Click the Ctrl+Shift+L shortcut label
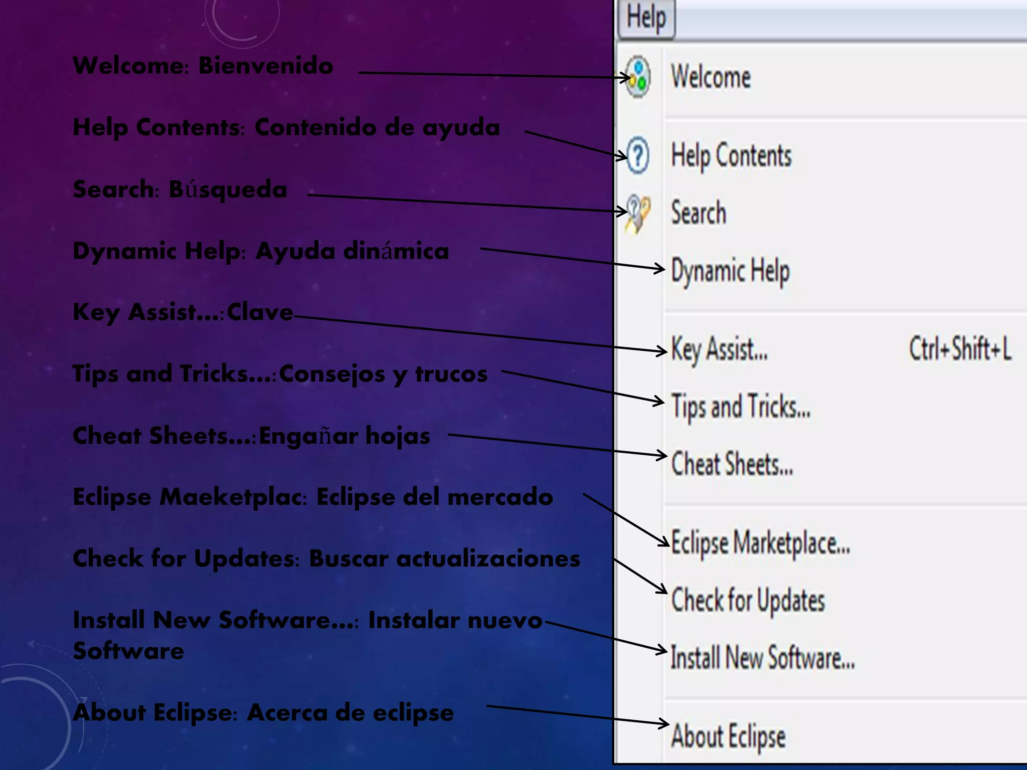This screenshot has height=770, width=1027. [x=960, y=348]
